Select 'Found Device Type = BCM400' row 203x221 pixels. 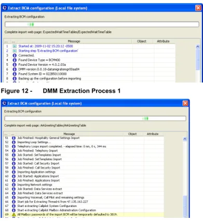pos(89,60)
